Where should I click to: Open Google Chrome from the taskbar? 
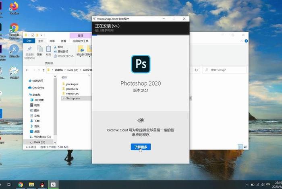[x=21, y=185]
